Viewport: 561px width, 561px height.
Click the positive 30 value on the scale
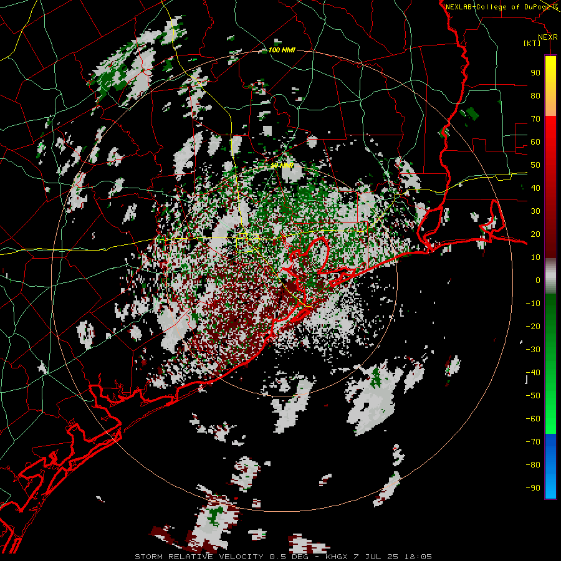[535, 211]
